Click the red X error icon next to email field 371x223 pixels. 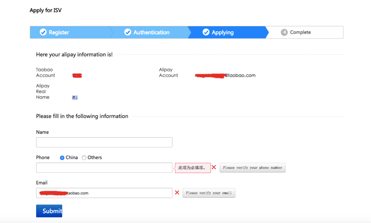(x=177, y=193)
